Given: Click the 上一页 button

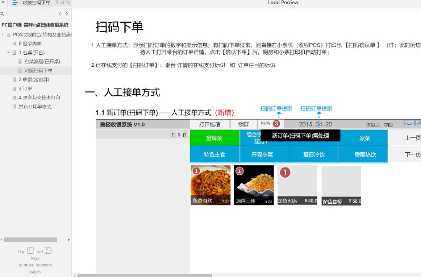Looking at the screenshot, I should coord(406,138).
